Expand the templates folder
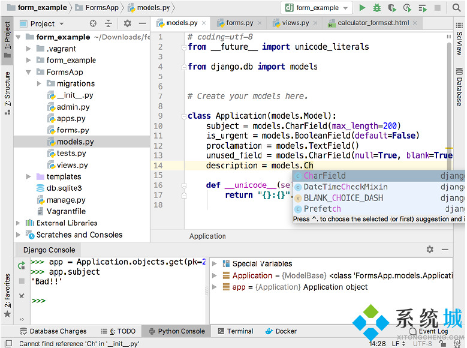This screenshot has height=348, width=467. click(29, 176)
